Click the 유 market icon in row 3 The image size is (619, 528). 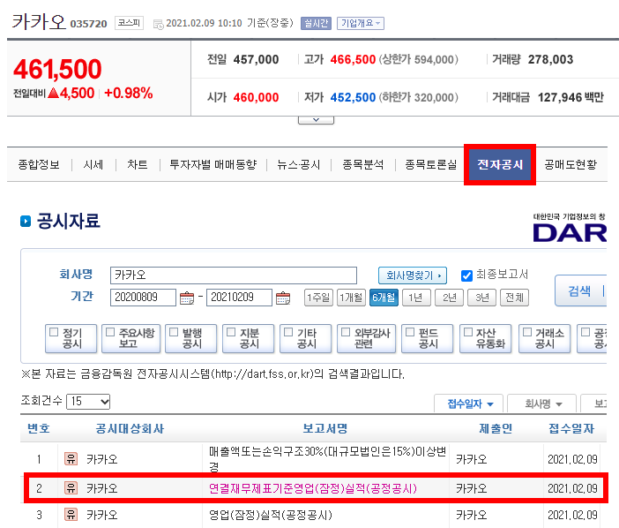tap(71, 514)
